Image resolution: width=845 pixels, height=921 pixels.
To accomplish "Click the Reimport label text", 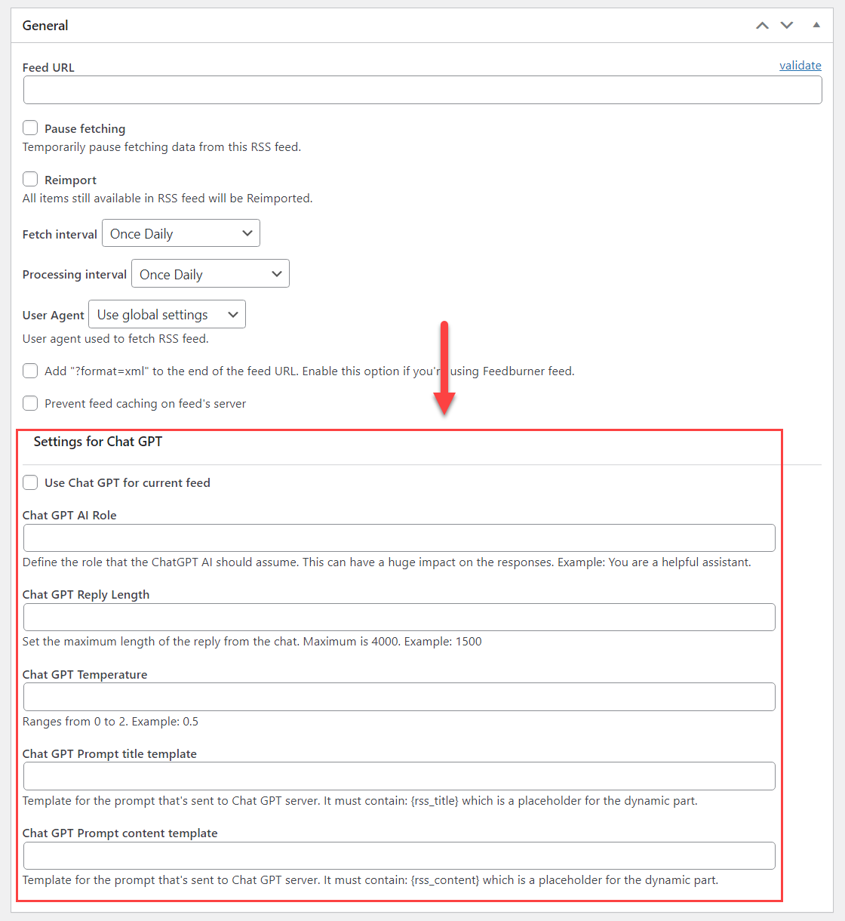I will 71,180.
